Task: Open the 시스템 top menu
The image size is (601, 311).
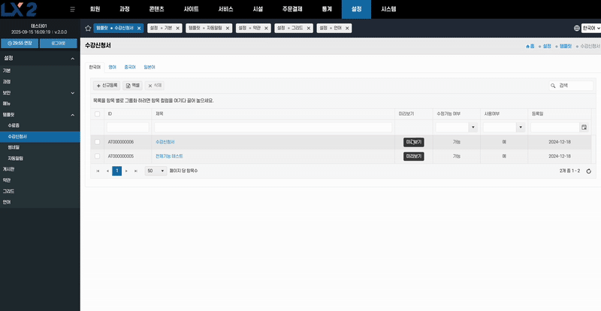Action: point(388,9)
